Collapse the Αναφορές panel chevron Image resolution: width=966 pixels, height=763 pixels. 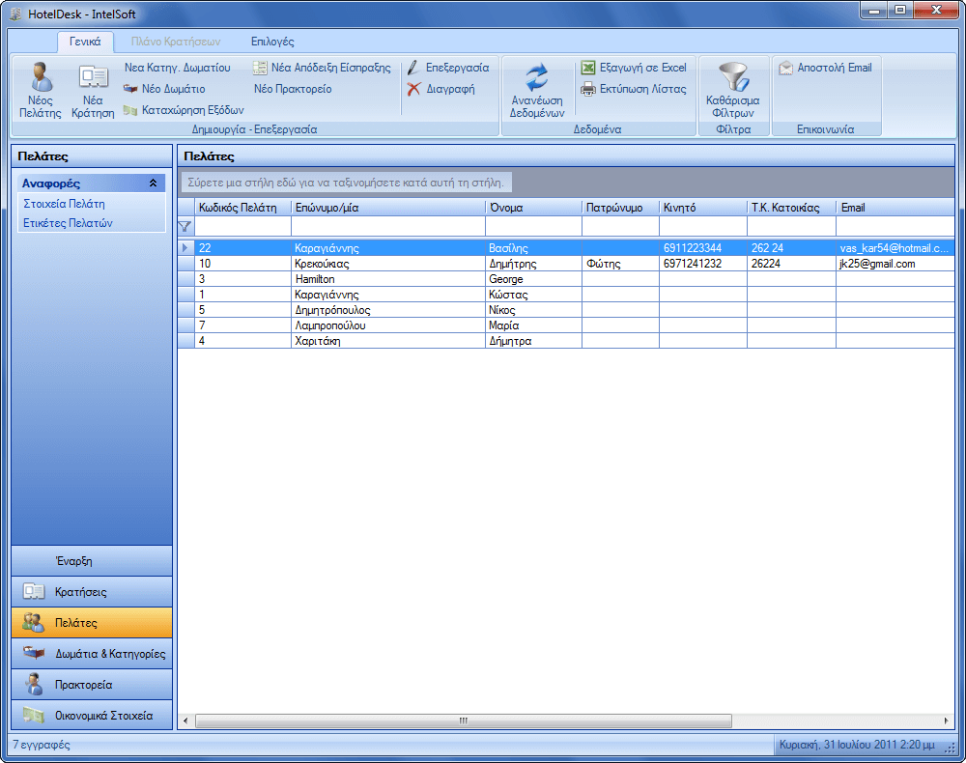(153, 183)
